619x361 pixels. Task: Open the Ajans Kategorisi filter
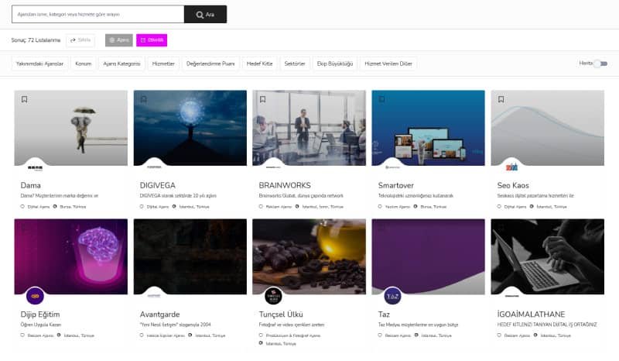(121, 64)
